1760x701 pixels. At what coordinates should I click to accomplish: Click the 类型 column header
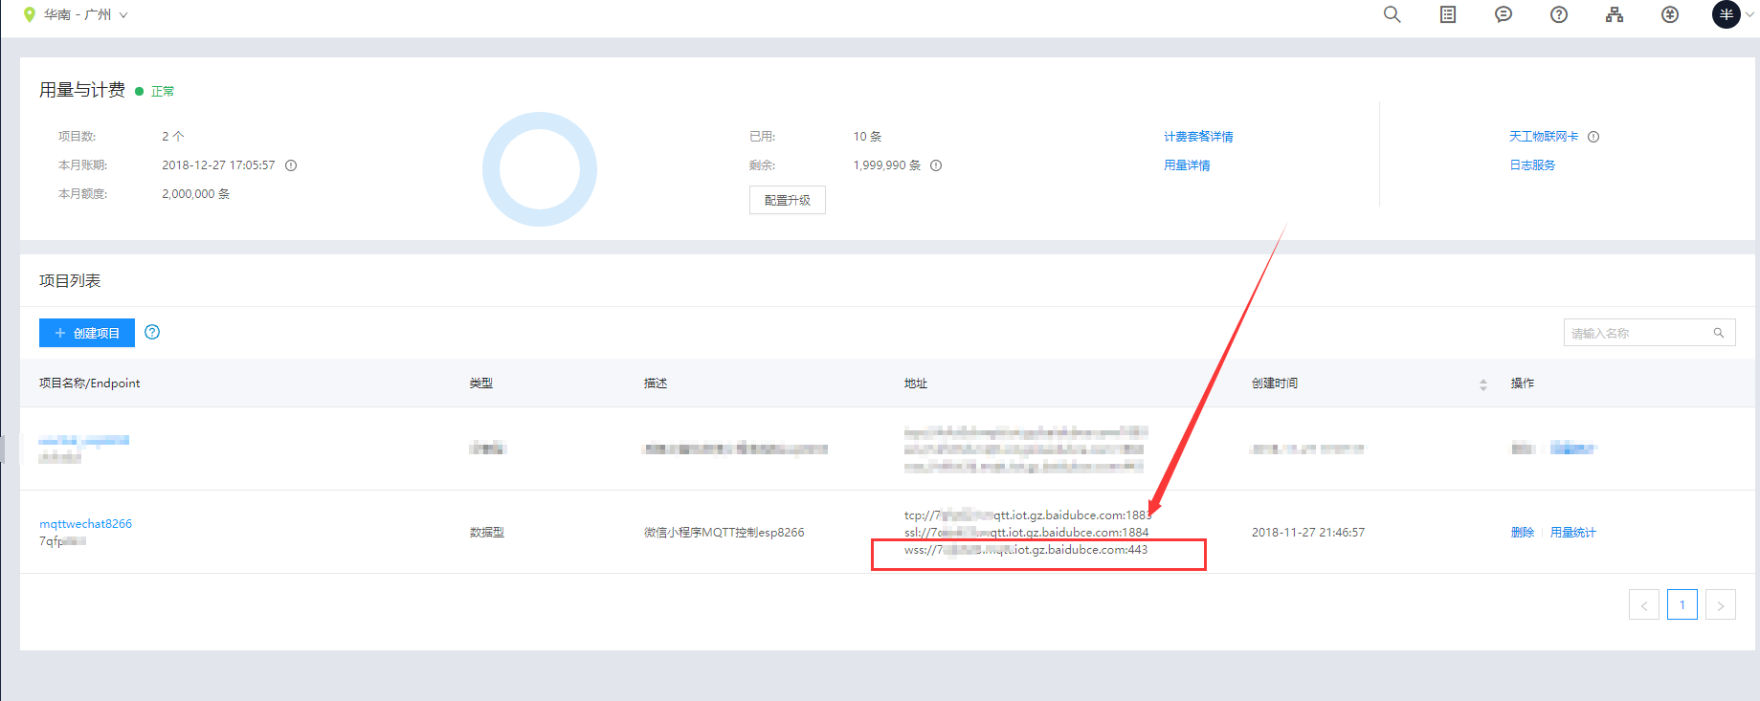point(480,383)
